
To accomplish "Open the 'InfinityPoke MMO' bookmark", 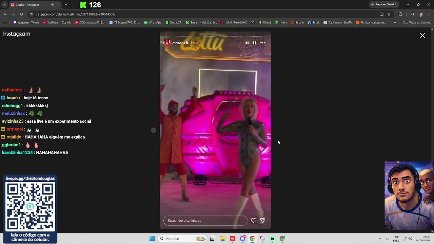I will tap(234, 23).
